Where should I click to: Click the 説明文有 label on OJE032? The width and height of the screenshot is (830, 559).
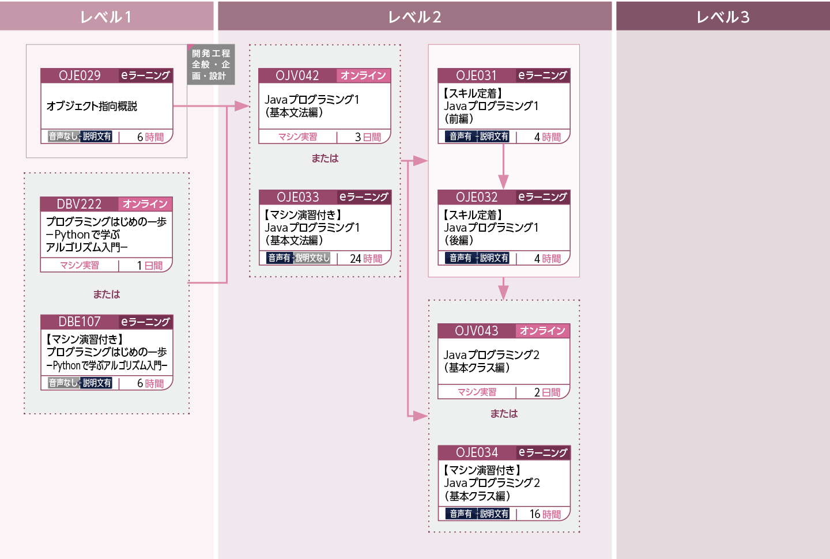pos(494,258)
